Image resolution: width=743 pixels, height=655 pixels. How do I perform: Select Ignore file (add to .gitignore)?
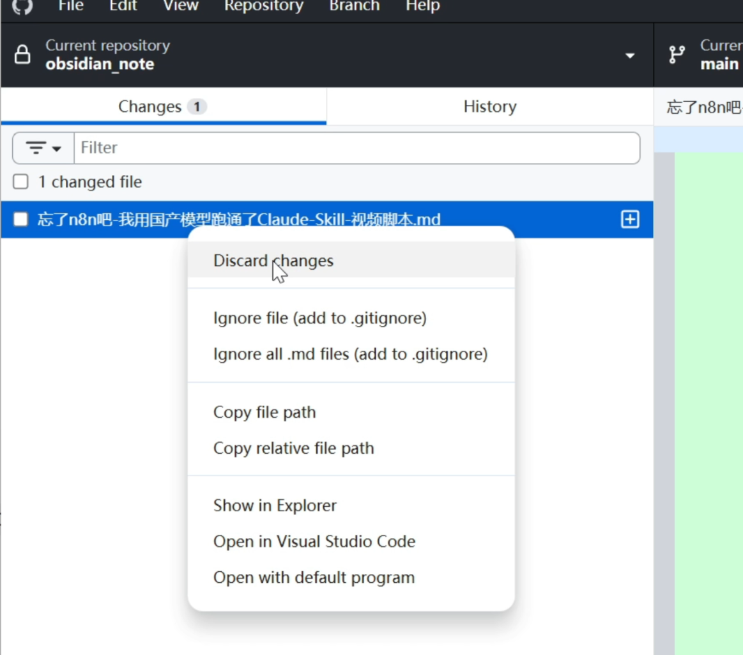click(x=351, y=318)
